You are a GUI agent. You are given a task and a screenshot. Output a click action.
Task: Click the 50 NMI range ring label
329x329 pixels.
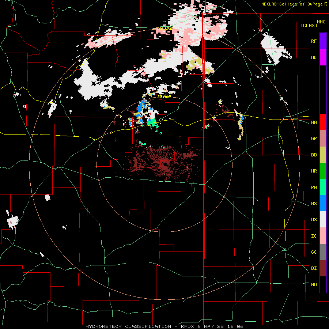164,97
